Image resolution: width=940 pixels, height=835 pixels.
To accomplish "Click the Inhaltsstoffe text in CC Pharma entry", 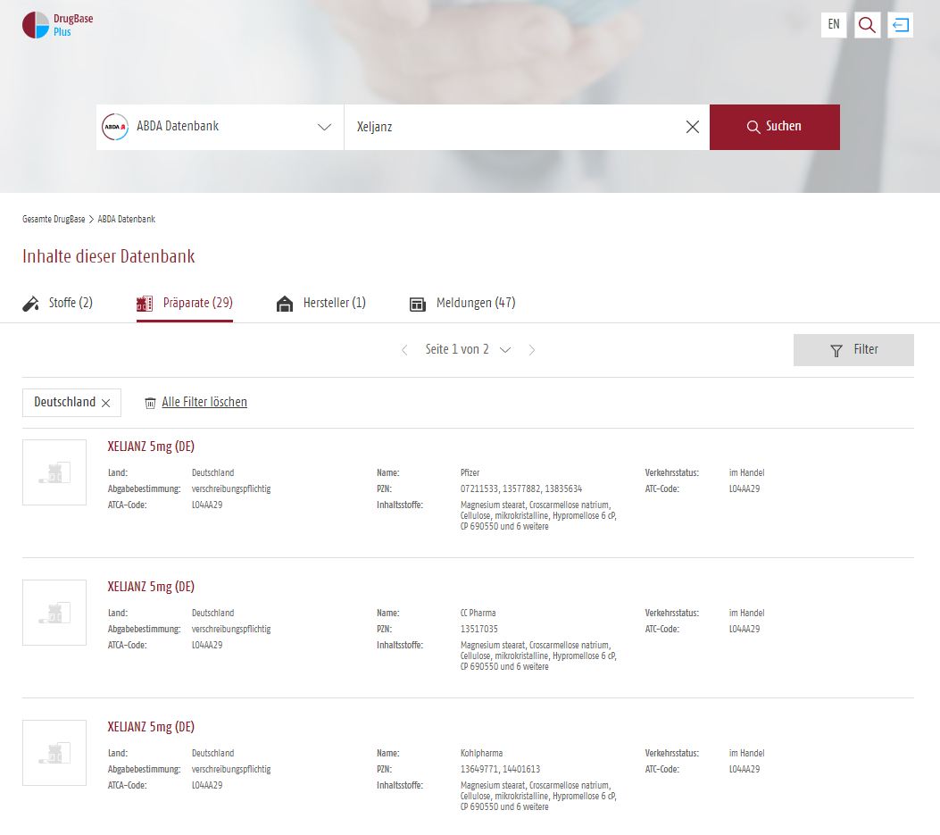I will pyautogui.click(x=538, y=657).
